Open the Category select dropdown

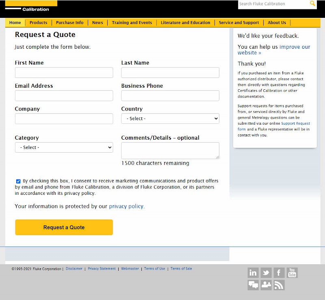64,147
